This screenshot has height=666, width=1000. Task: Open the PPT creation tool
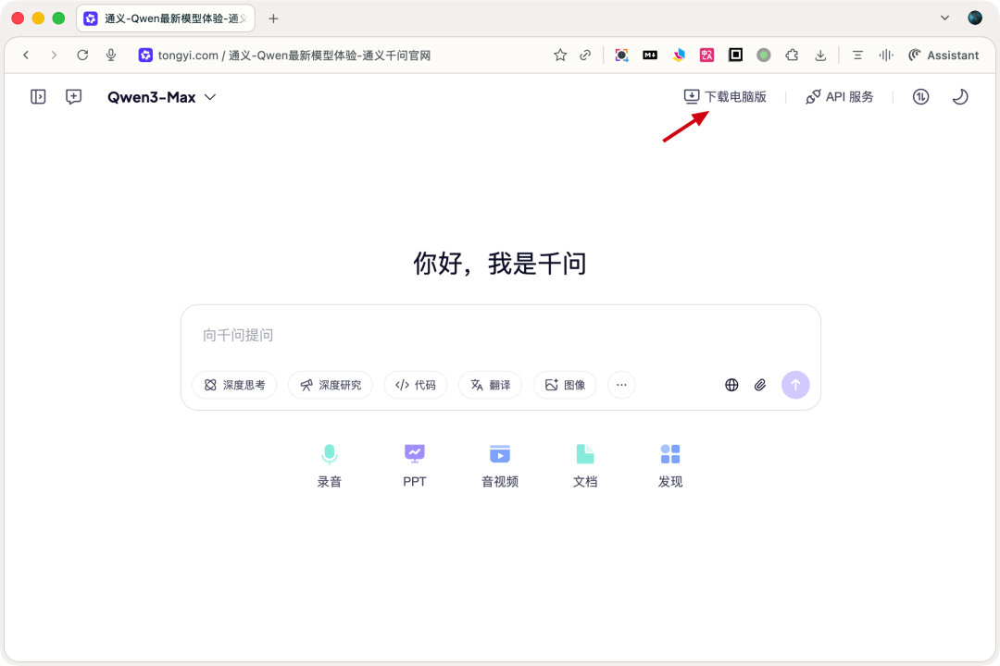coord(414,462)
